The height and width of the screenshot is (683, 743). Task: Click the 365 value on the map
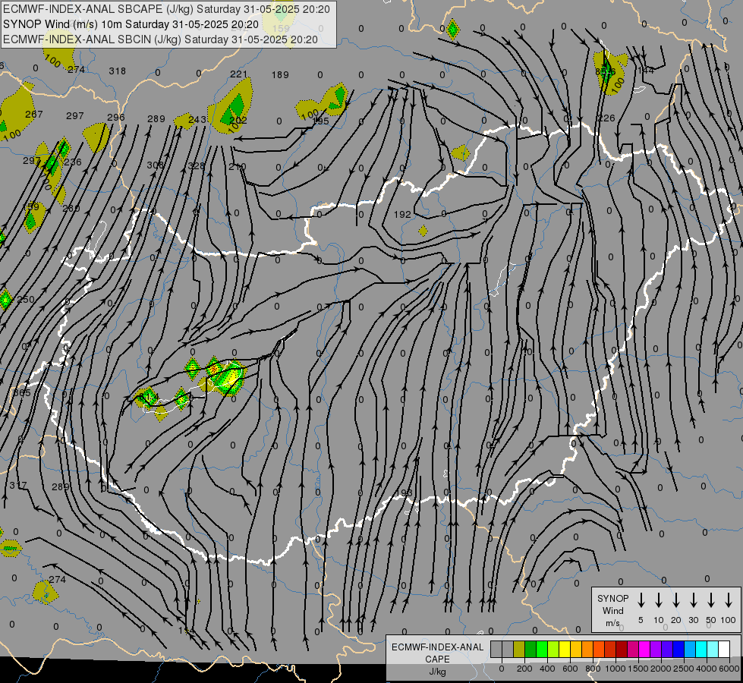click(x=22, y=393)
